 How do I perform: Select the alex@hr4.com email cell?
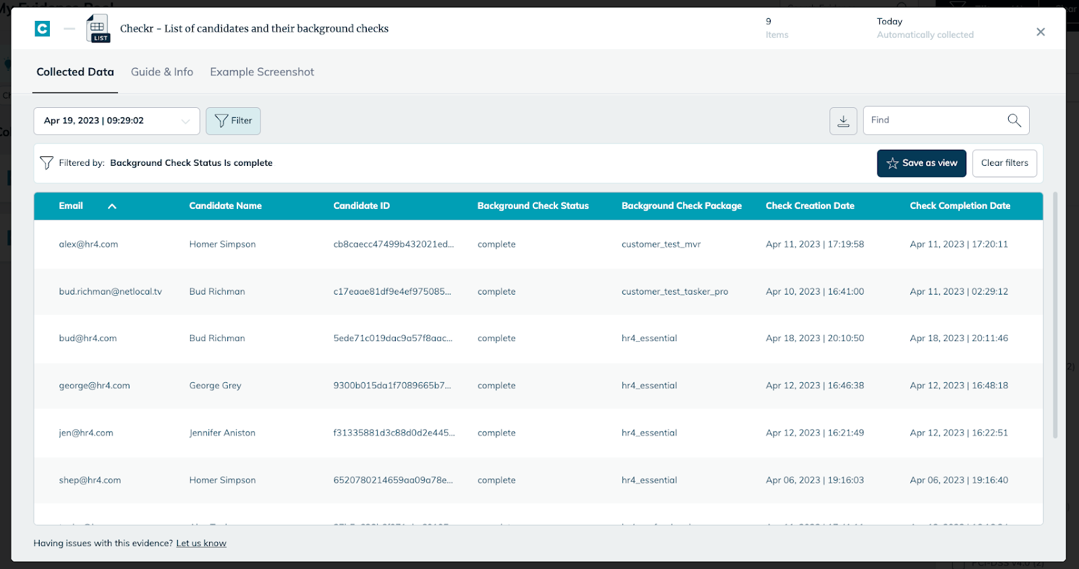(88, 244)
